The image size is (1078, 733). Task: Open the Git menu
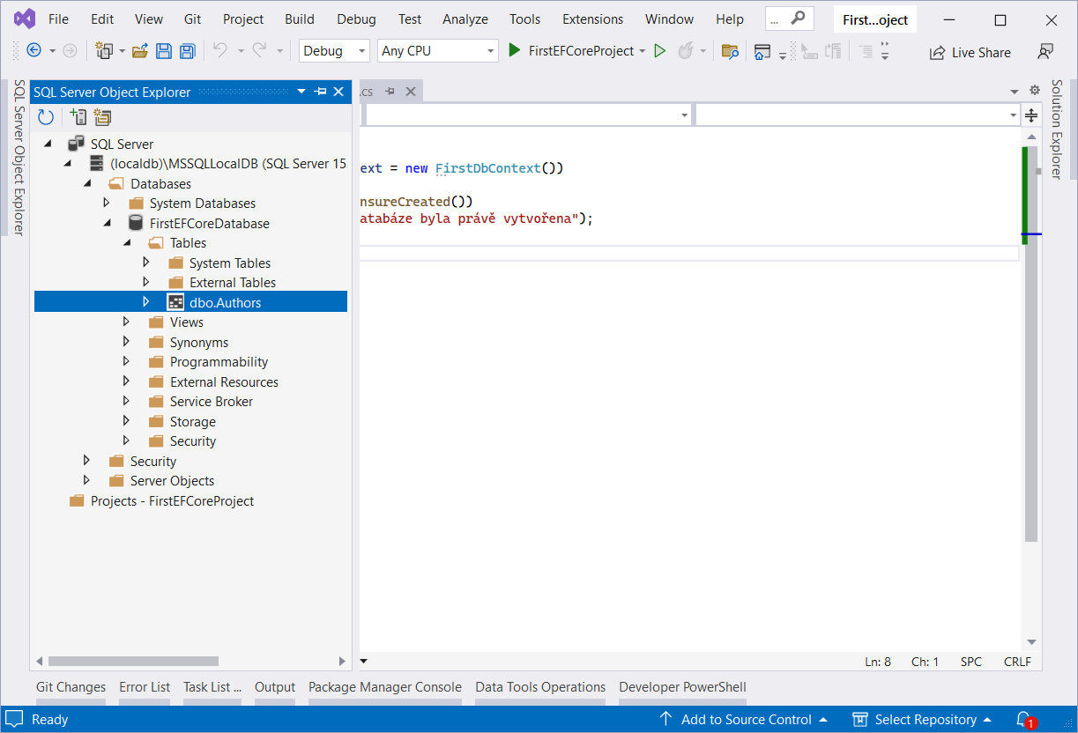click(192, 19)
